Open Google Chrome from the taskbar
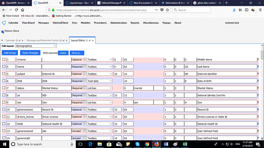 click(147, 144)
